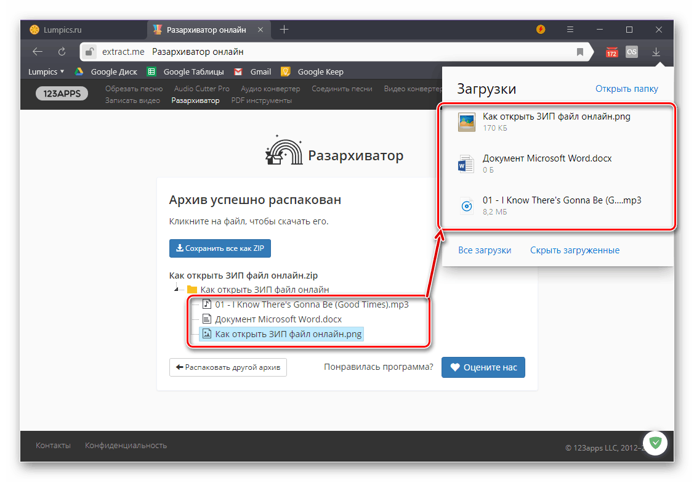694x482 pixels.
Task: Click the image thumbnail icon in downloads
Action: tap(467, 122)
